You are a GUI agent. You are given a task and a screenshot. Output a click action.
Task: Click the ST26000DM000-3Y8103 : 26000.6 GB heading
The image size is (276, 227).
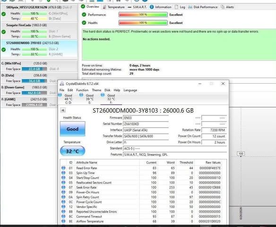143,110
